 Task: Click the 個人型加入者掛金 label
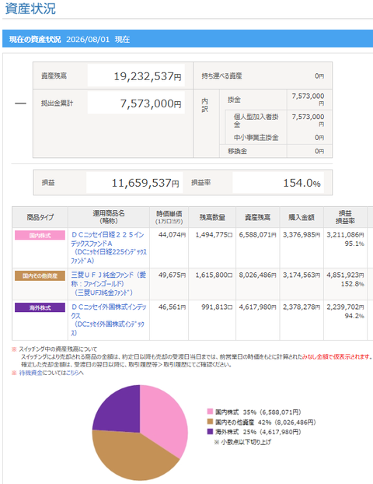click(256, 121)
